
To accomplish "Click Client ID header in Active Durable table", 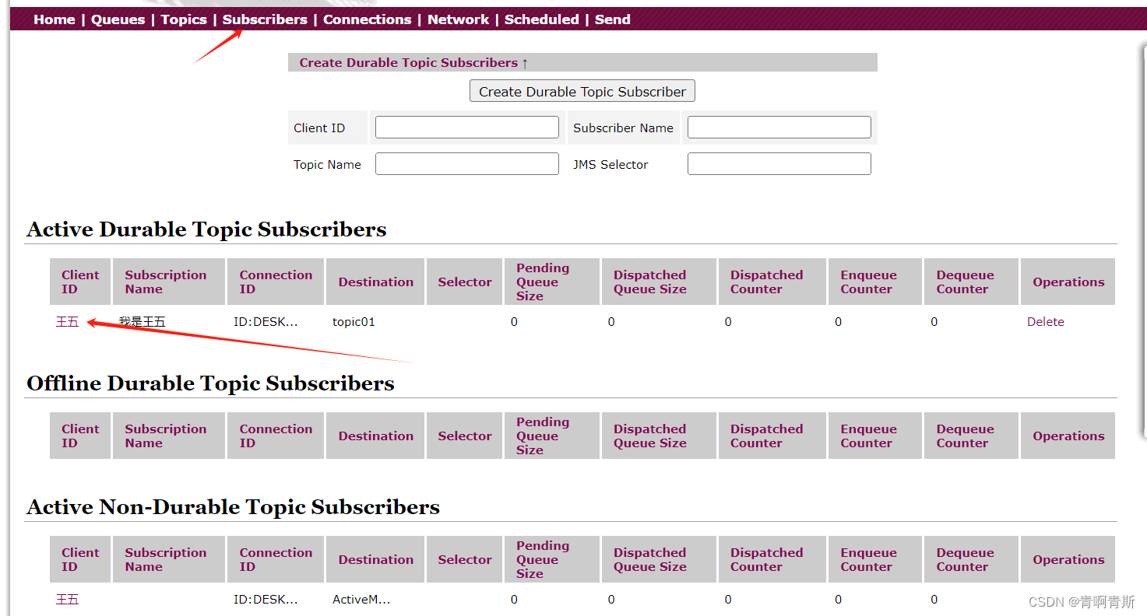I will 80,282.
